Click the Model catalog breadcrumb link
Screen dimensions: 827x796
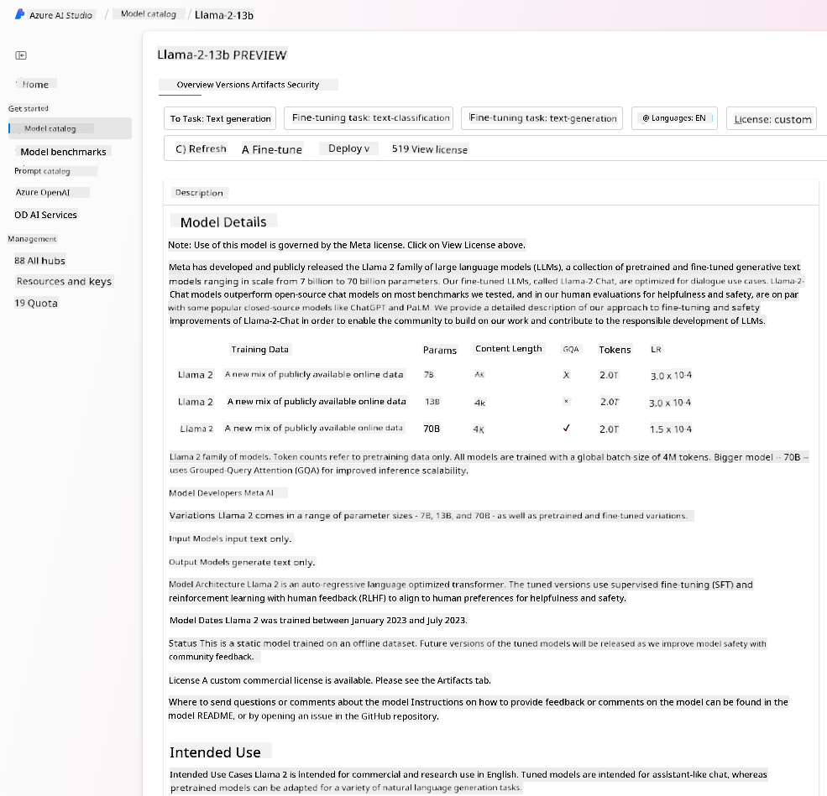tap(149, 14)
